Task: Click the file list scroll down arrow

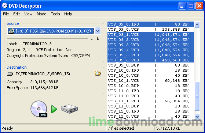Action: (x=197, y=116)
